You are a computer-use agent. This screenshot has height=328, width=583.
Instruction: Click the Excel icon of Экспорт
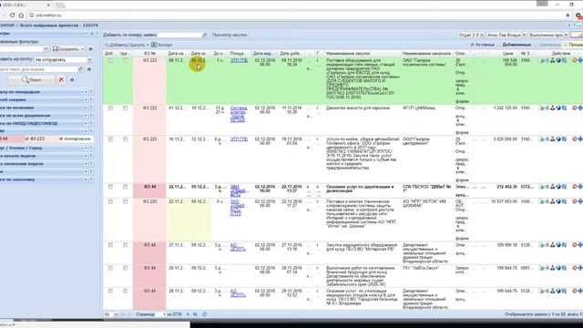[x=154, y=45]
